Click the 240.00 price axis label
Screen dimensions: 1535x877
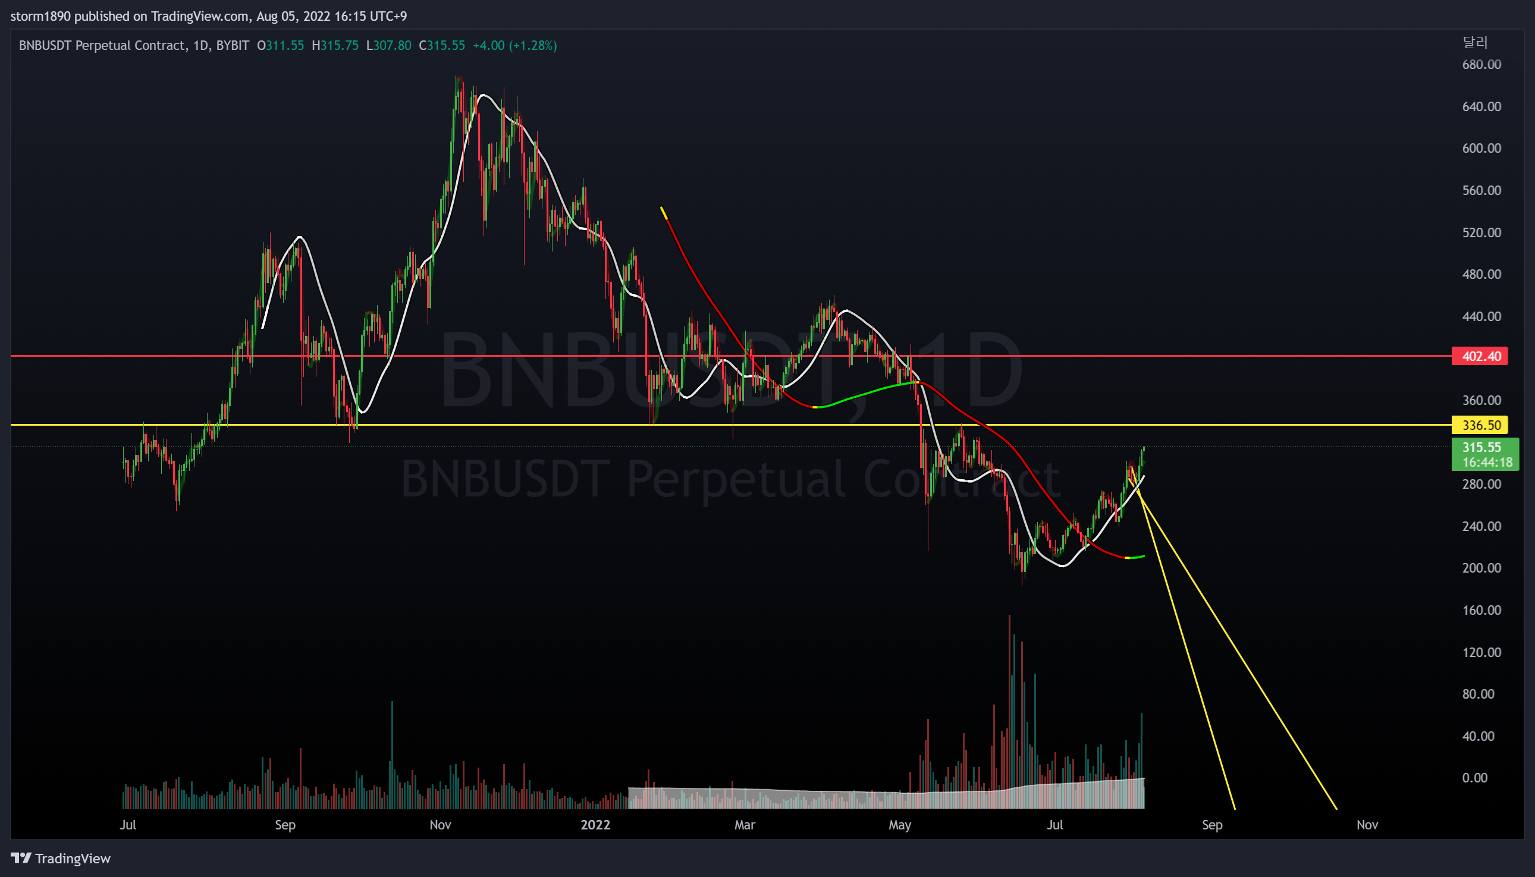click(x=1481, y=526)
